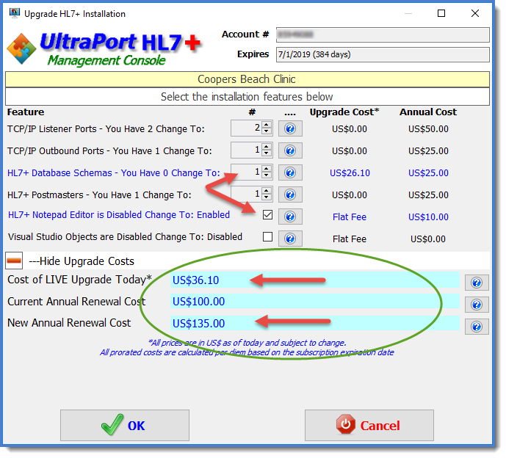Click the US$26.10 Database Schemas upgrade cost
Viewport: 506px width, 458px height.
click(x=350, y=173)
